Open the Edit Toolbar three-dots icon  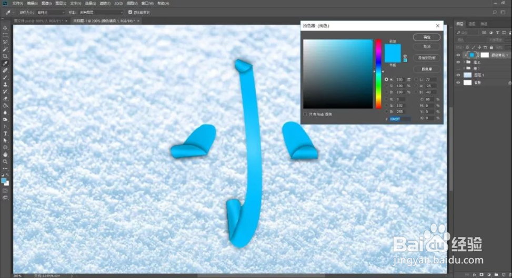coord(5,169)
